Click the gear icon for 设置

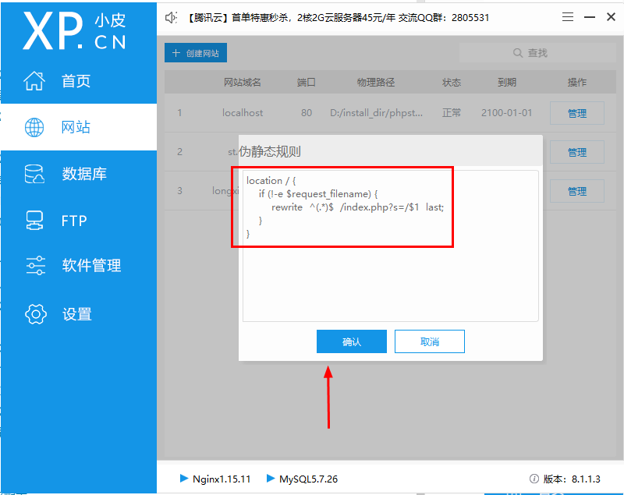35,314
